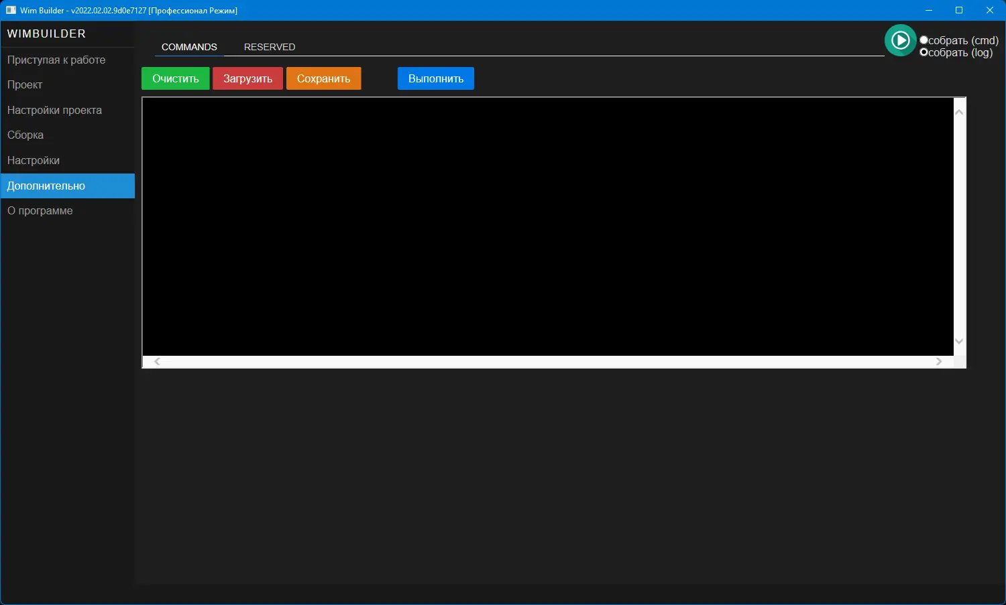Open the 'Настройки проекта' section
This screenshot has width=1006, height=605.
click(54, 110)
